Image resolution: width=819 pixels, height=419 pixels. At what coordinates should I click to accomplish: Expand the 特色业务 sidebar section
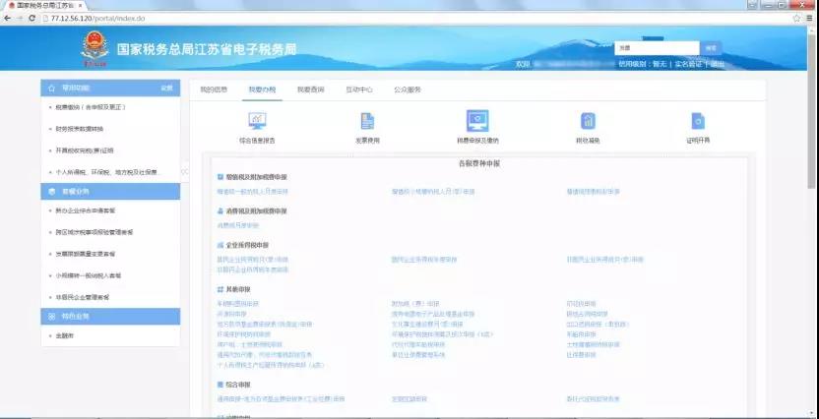tap(109, 316)
